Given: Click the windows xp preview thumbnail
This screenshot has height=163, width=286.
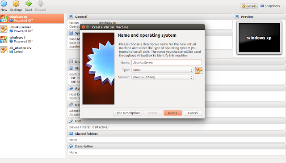Looking at the screenshot, I should tap(259, 38).
